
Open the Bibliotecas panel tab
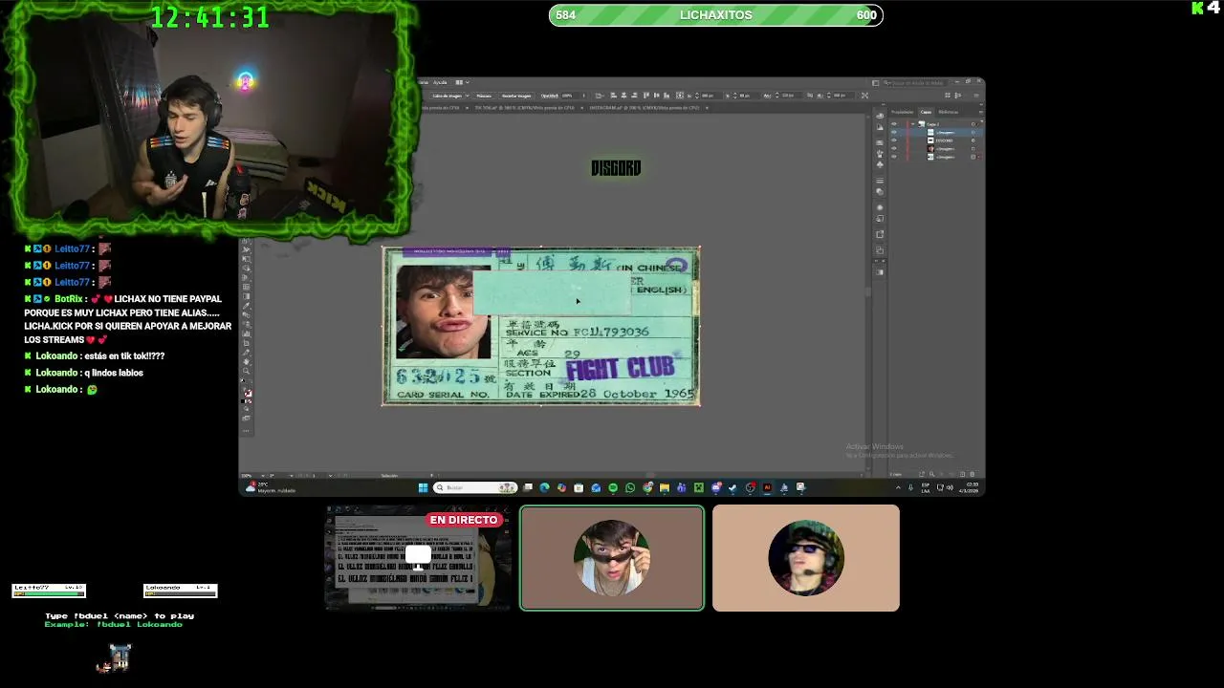click(948, 112)
